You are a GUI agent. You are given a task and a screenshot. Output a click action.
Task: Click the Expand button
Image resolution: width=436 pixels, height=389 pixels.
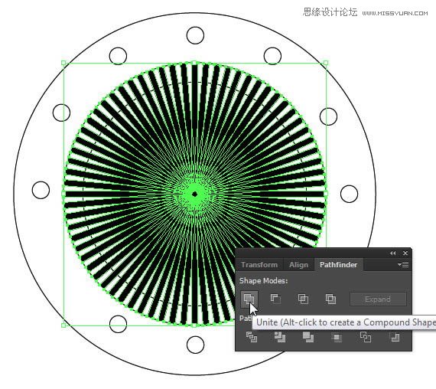pos(378,299)
